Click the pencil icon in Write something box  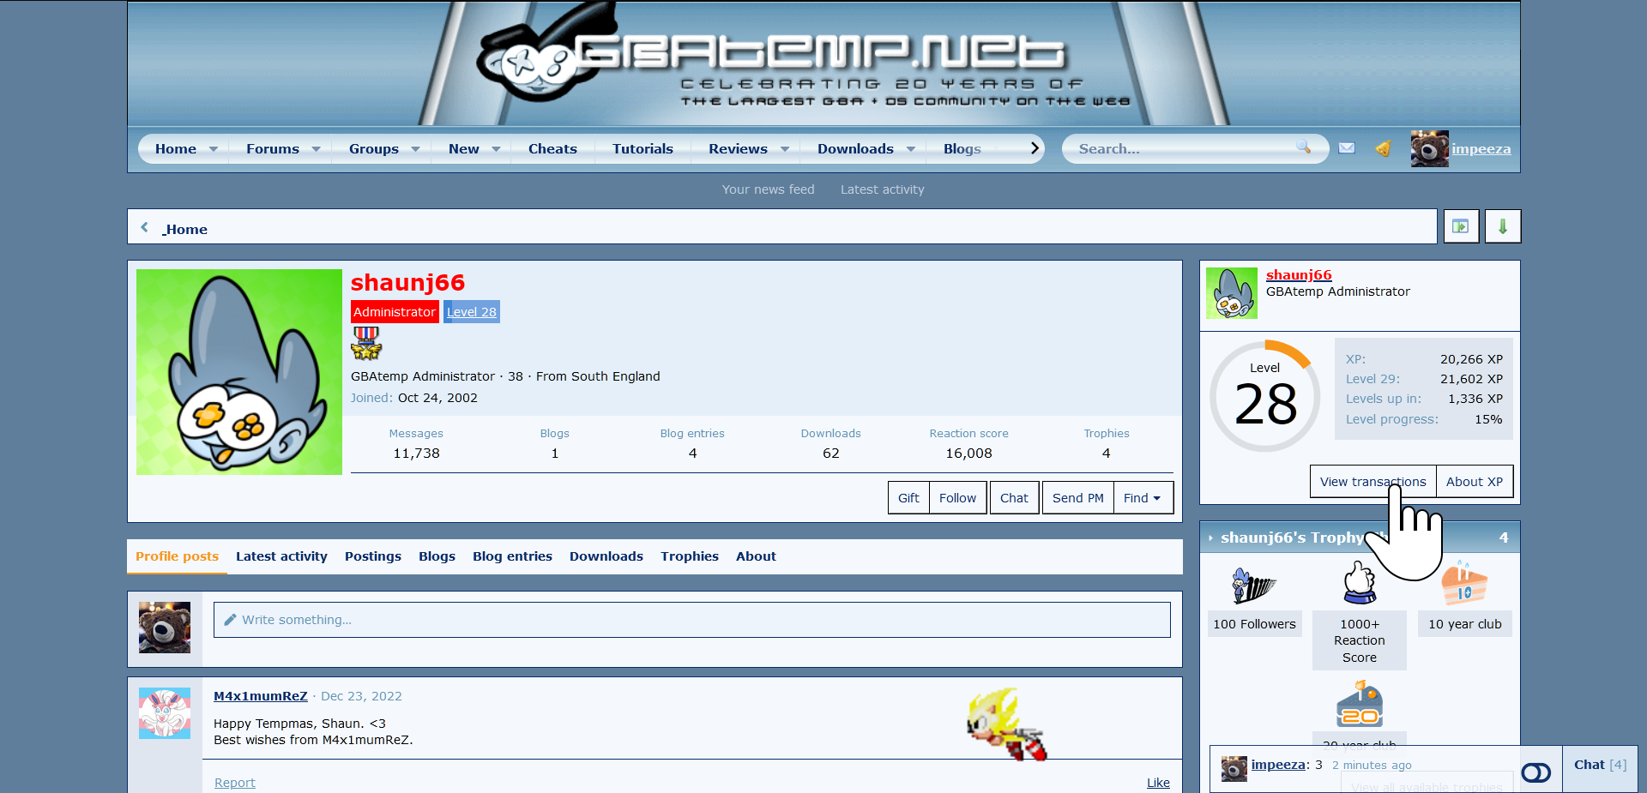230,620
